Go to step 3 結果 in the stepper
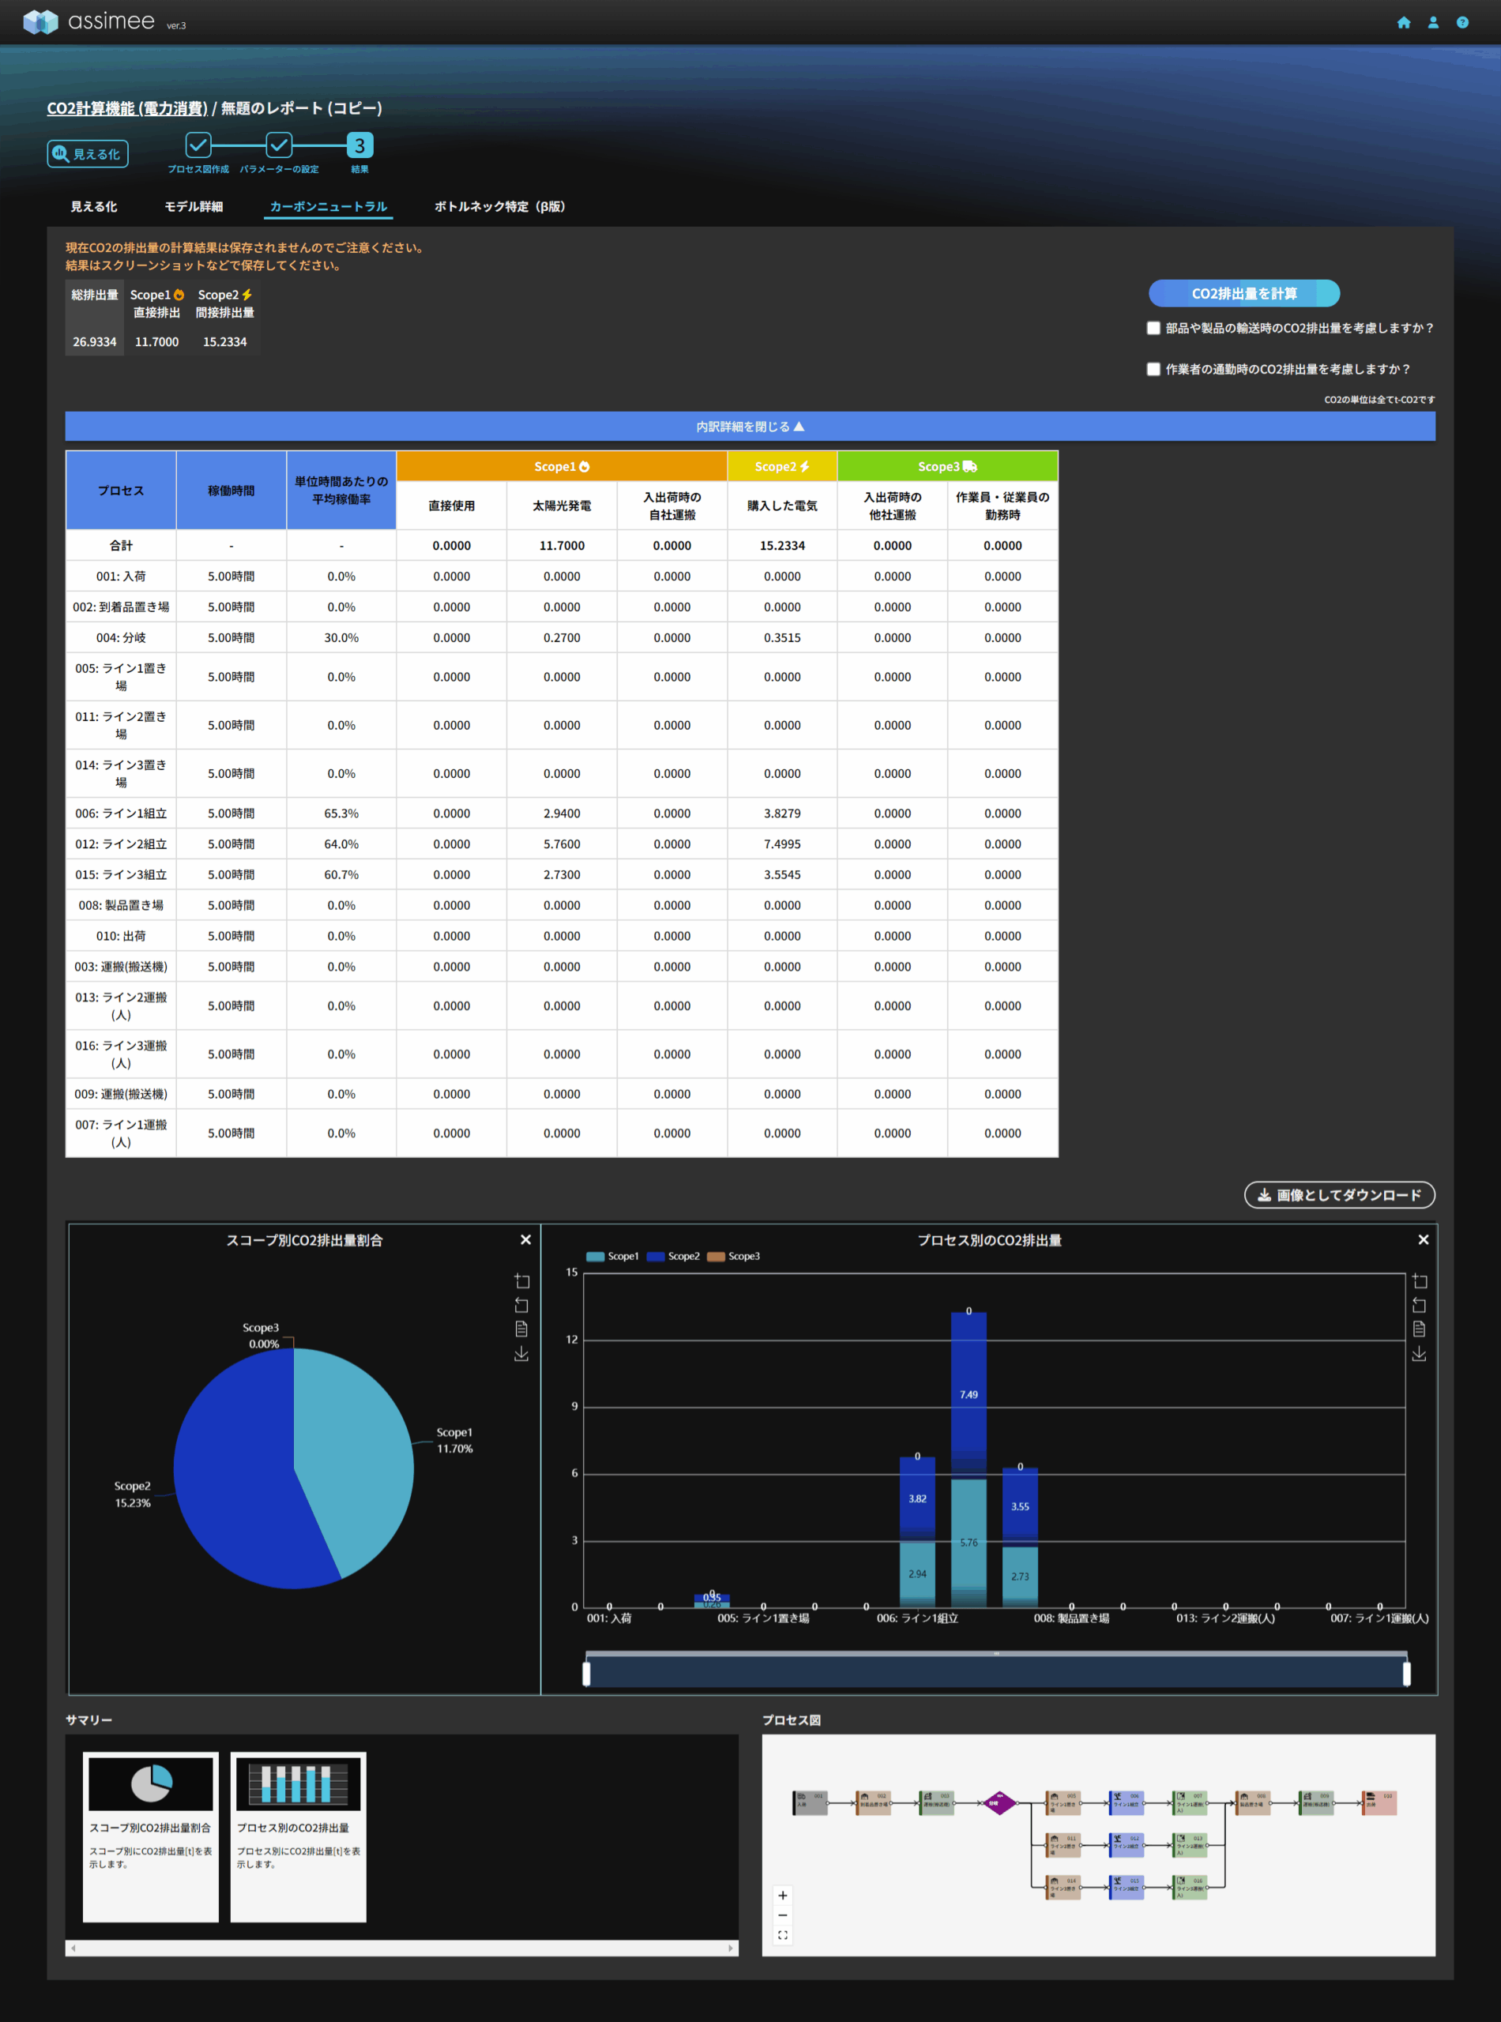Image resolution: width=1501 pixels, height=2022 pixels. tap(359, 145)
